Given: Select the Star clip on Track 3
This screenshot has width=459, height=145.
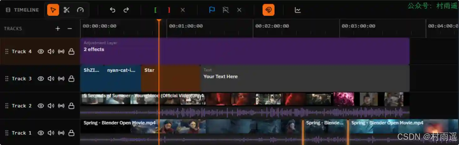Looking at the screenshot, I should (x=171, y=79).
